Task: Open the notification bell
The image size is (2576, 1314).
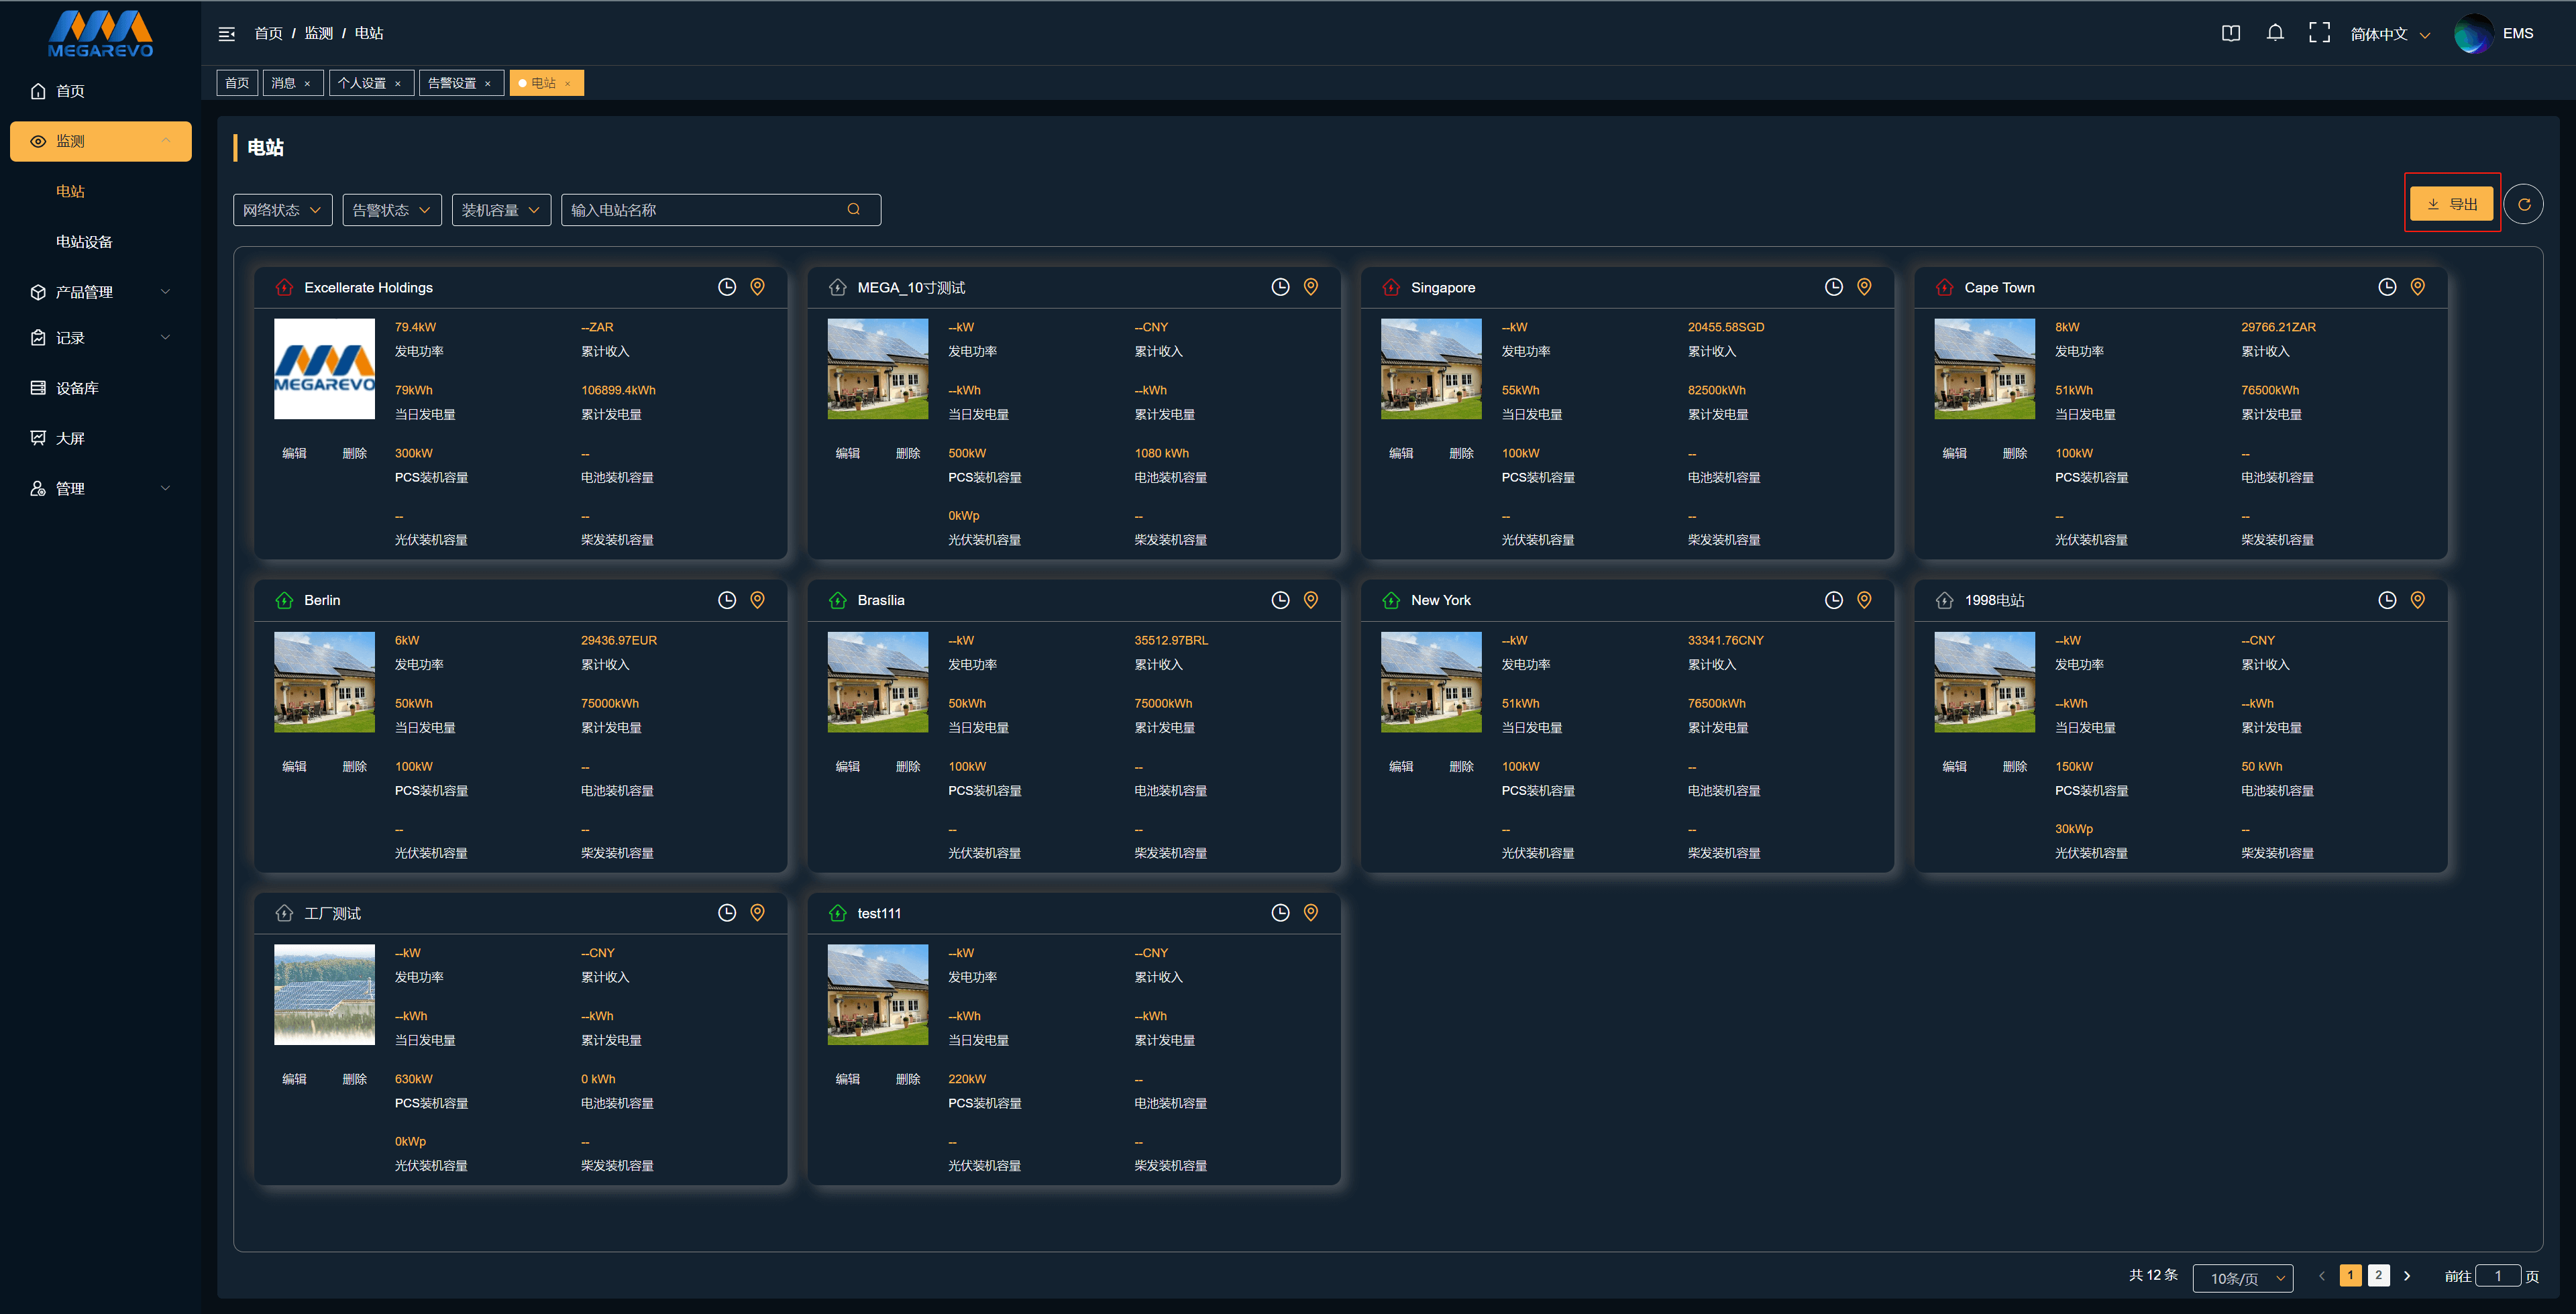Action: (2275, 33)
